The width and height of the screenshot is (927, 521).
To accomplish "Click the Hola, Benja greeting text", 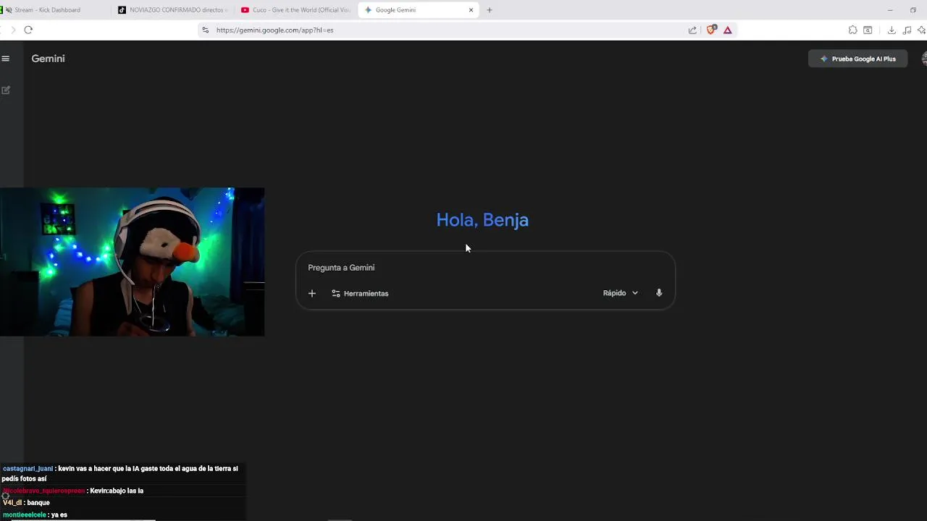I will pyautogui.click(x=482, y=220).
